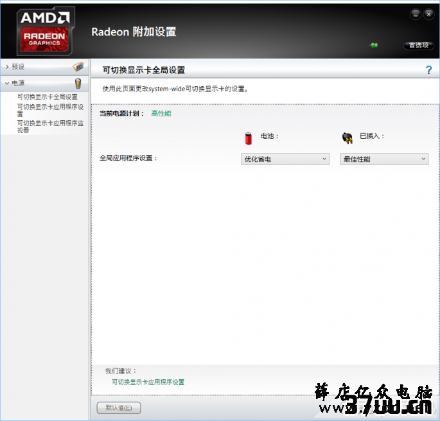Open the 首选项 preferences button

coord(419,45)
